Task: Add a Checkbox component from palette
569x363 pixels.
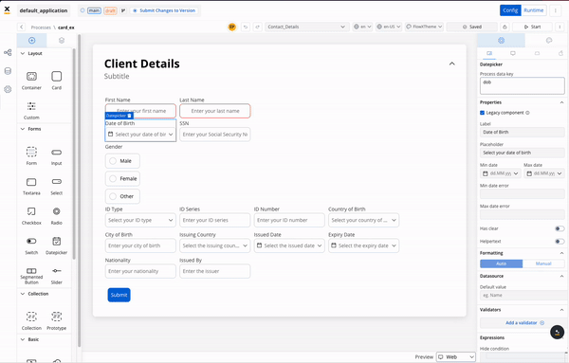Action: pos(31,215)
